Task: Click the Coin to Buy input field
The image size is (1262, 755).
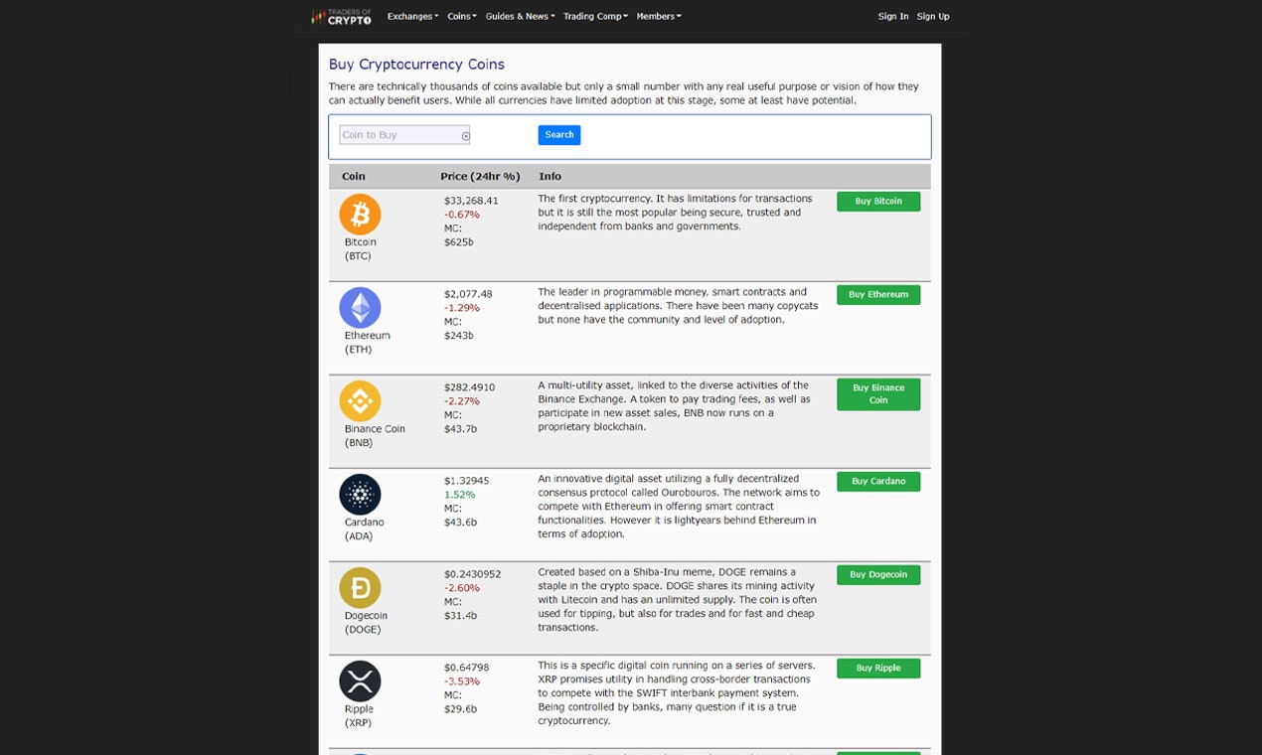Action: [397, 134]
